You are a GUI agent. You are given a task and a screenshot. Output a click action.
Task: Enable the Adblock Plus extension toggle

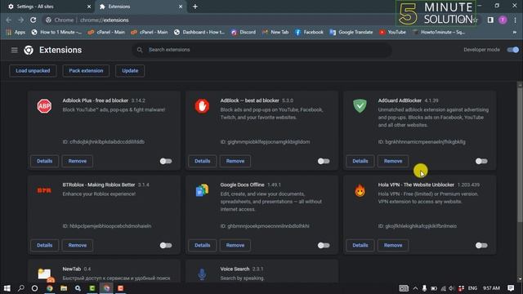[x=166, y=161]
